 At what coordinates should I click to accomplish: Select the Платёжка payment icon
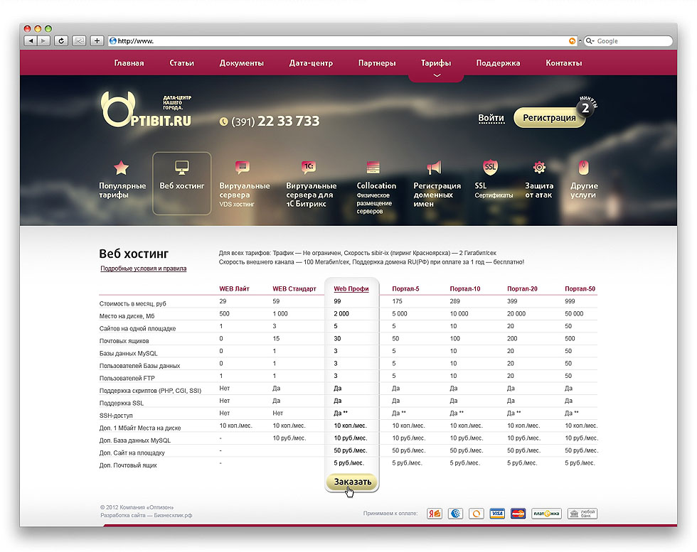click(x=546, y=514)
